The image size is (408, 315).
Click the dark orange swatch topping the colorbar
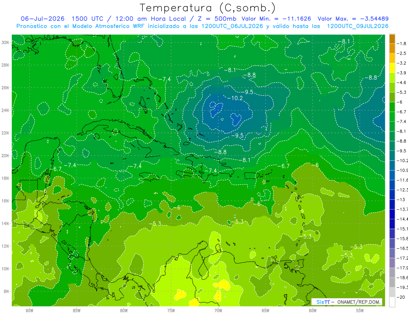[x=392, y=39]
